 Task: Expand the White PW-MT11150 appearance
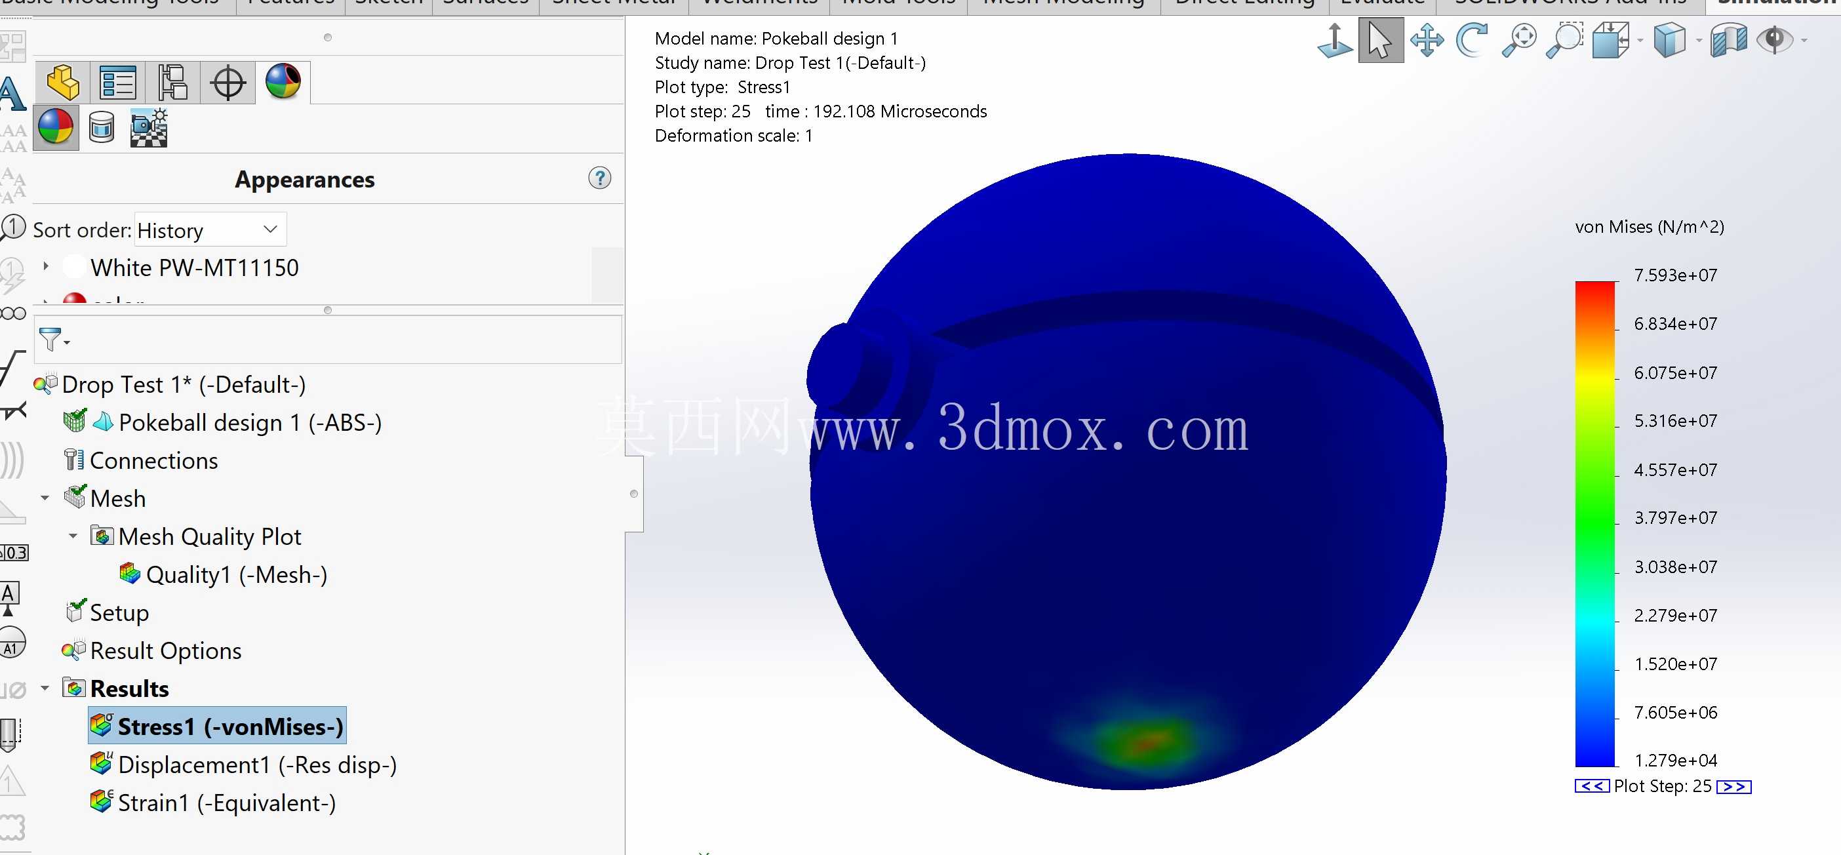click(x=46, y=266)
